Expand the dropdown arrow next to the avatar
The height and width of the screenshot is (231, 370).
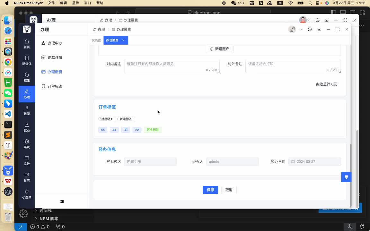301,30
